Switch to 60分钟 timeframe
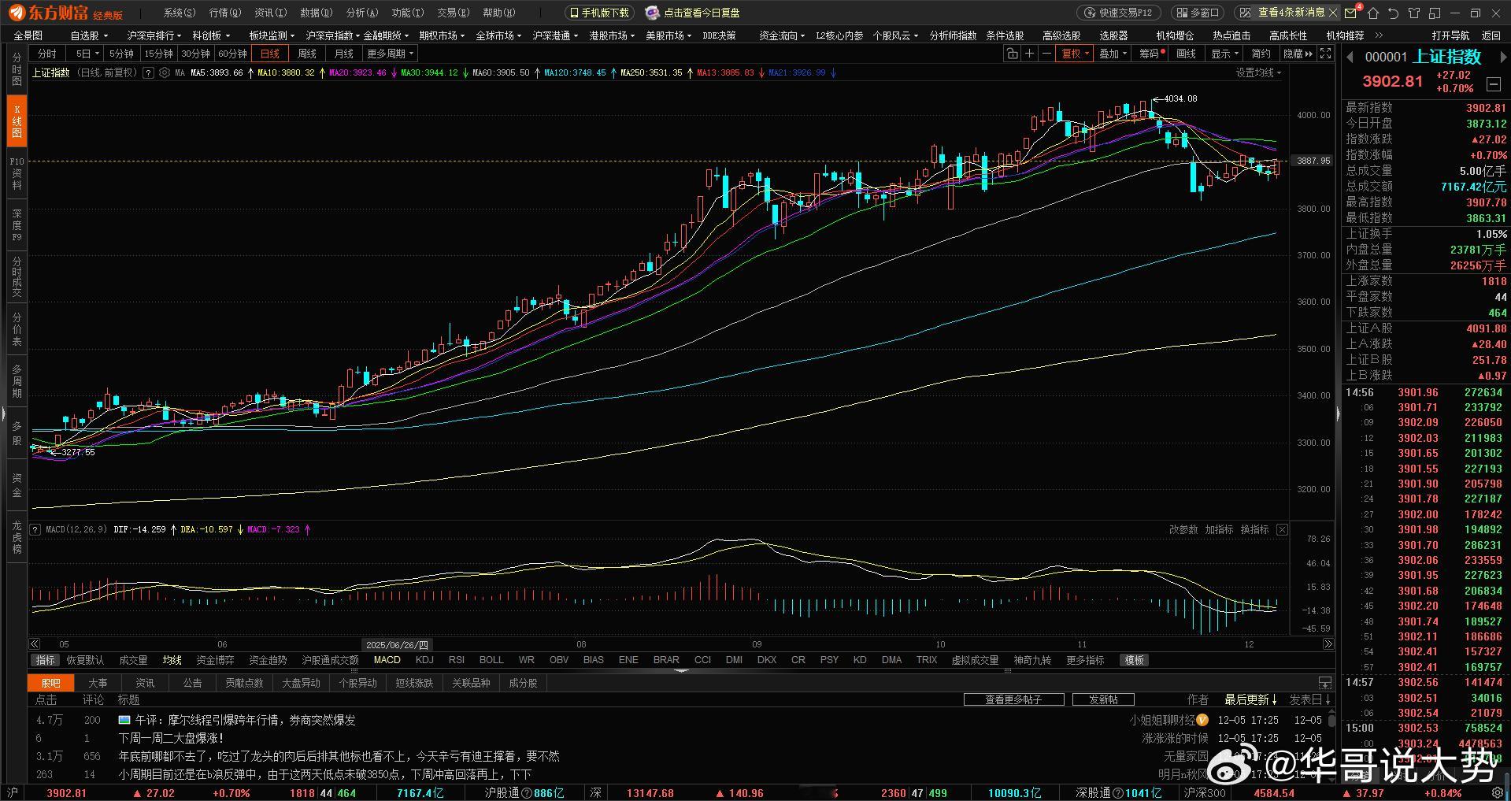This screenshot has height=801, width=1511. tap(232, 54)
